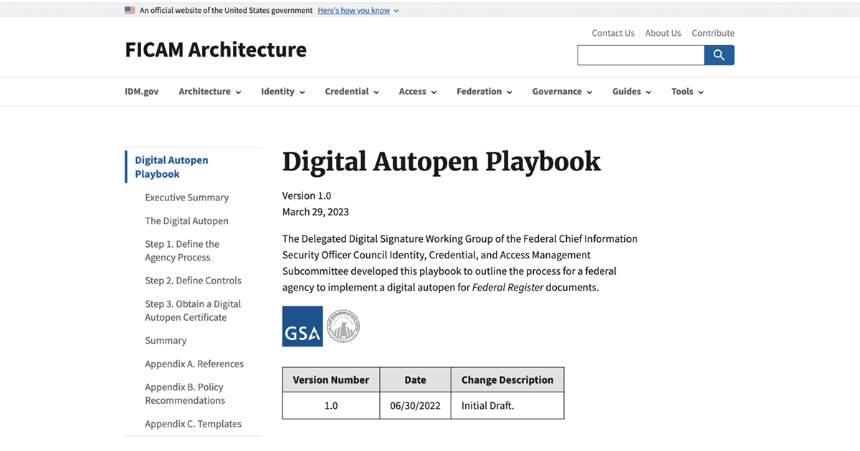Viewport: 860px width, 451px height.
Task: Open the IDM.gov navigation item
Action: click(x=141, y=91)
